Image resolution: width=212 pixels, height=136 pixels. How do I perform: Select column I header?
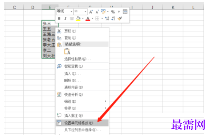[x=132, y=7]
